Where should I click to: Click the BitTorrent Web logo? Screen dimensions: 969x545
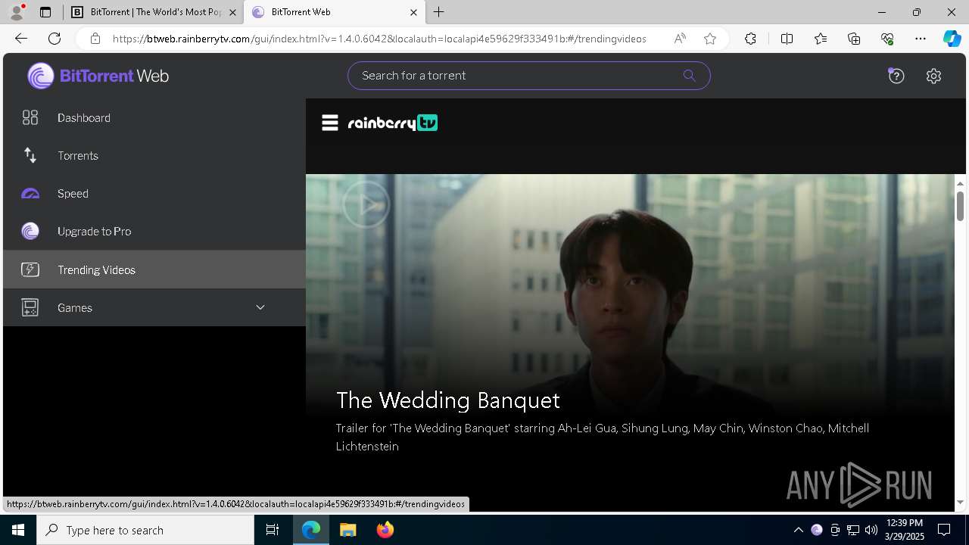[x=98, y=76]
